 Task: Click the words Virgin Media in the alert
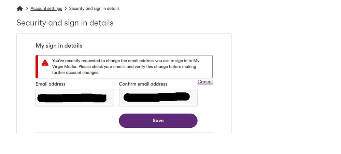pyautogui.click(x=65, y=66)
